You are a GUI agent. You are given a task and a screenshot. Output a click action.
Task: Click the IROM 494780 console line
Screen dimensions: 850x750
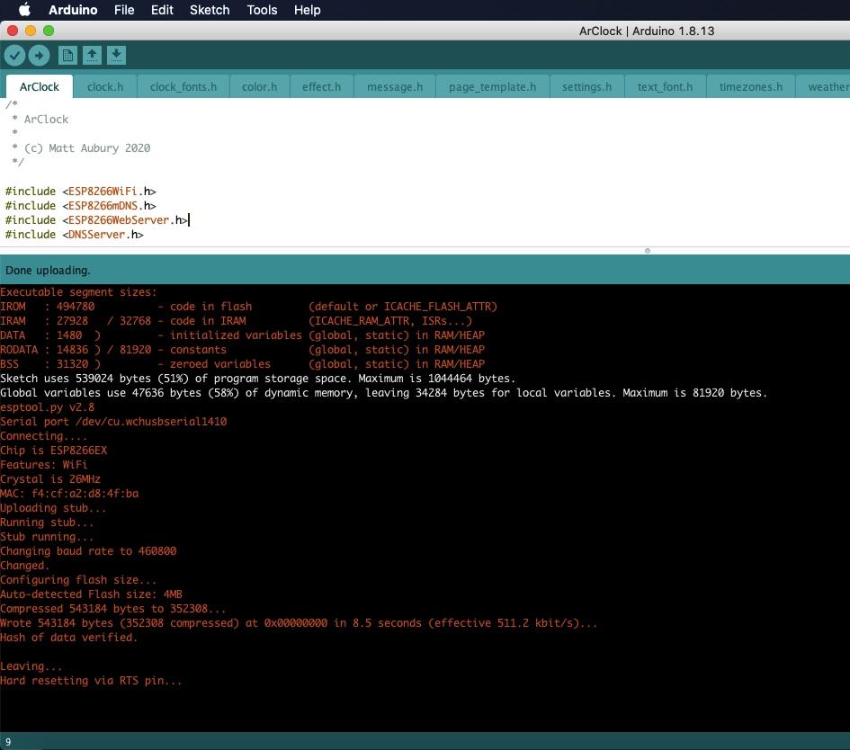[x=249, y=306]
